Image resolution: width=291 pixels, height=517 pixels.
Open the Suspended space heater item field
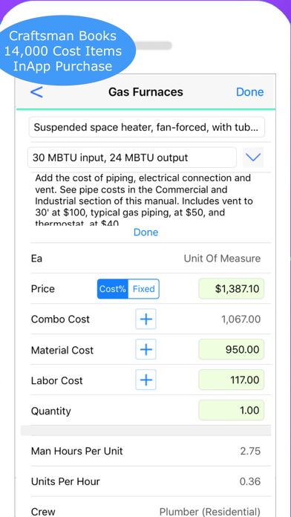pyautogui.click(x=147, y=127)
